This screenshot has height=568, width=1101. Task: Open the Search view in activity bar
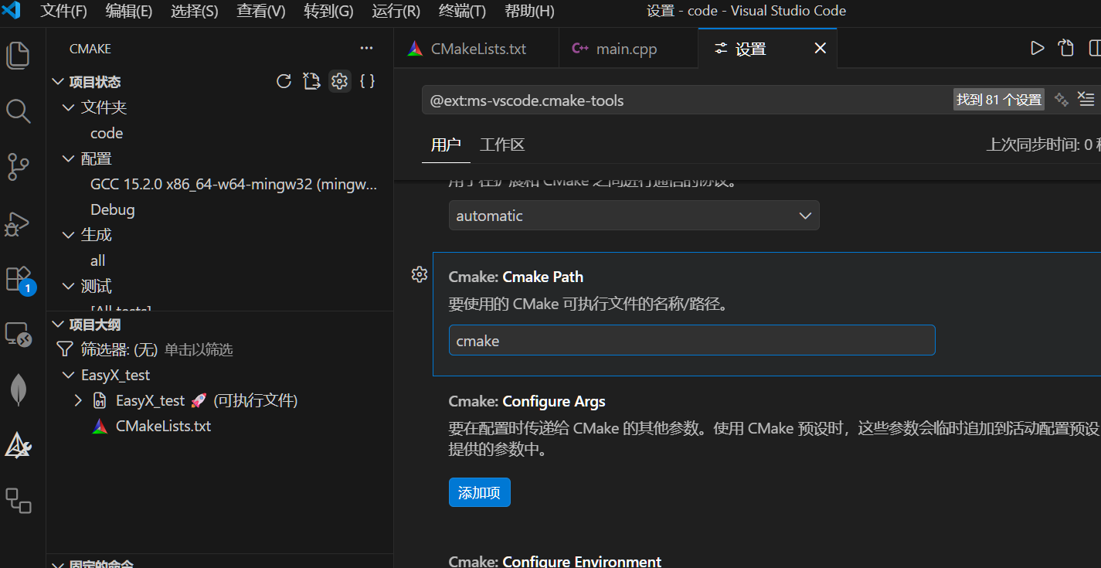click(x=18, y=111)
